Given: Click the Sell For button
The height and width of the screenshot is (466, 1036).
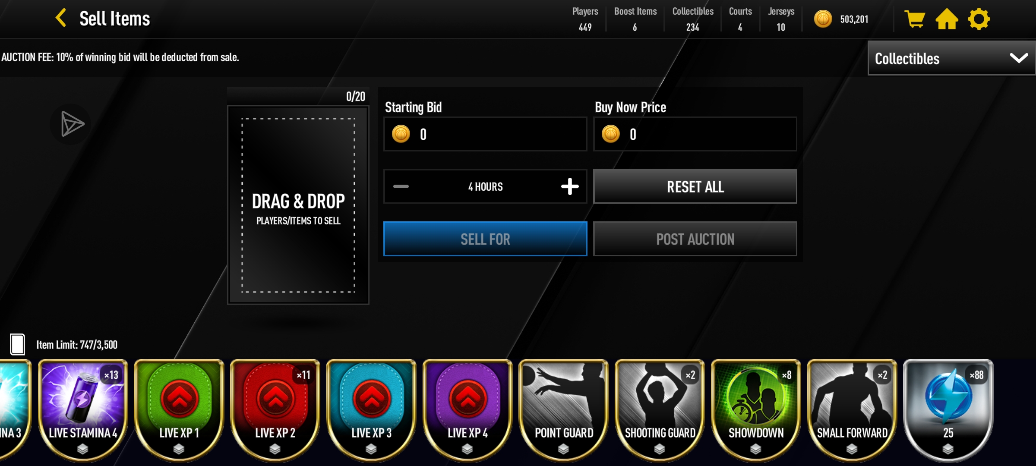Looking at the screenshot, I should pos(485,239).
